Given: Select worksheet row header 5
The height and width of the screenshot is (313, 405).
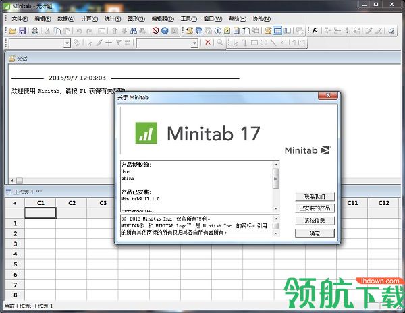Looking at the screenshot, I should [15, 264].
